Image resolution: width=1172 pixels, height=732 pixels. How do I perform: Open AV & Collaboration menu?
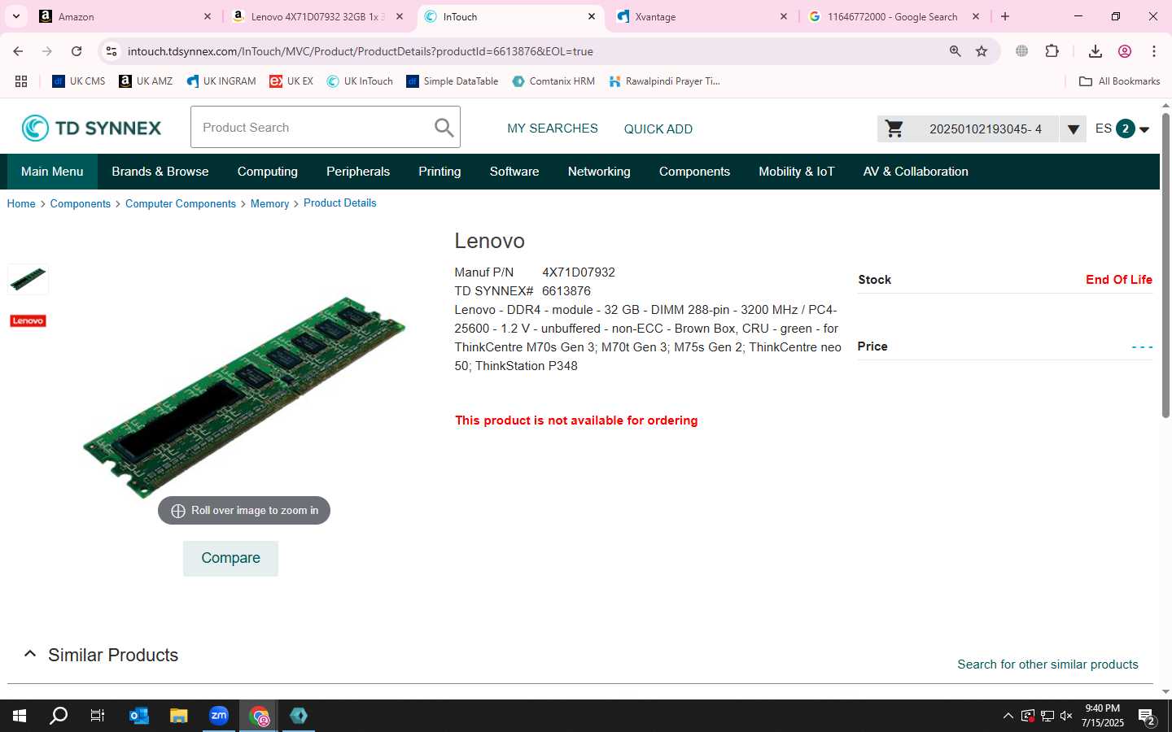tap(916, 172)
